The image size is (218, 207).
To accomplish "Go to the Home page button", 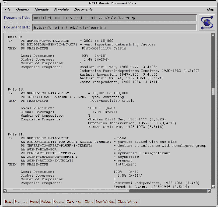I will pos(34,202).
